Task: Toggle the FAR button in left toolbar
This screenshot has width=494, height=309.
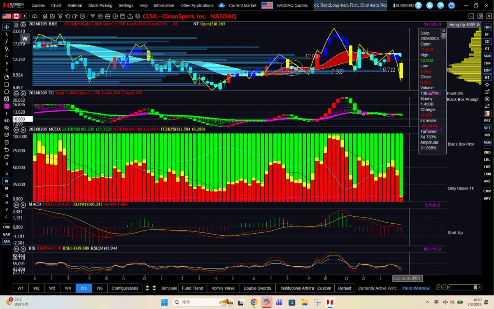Action: 7,241
